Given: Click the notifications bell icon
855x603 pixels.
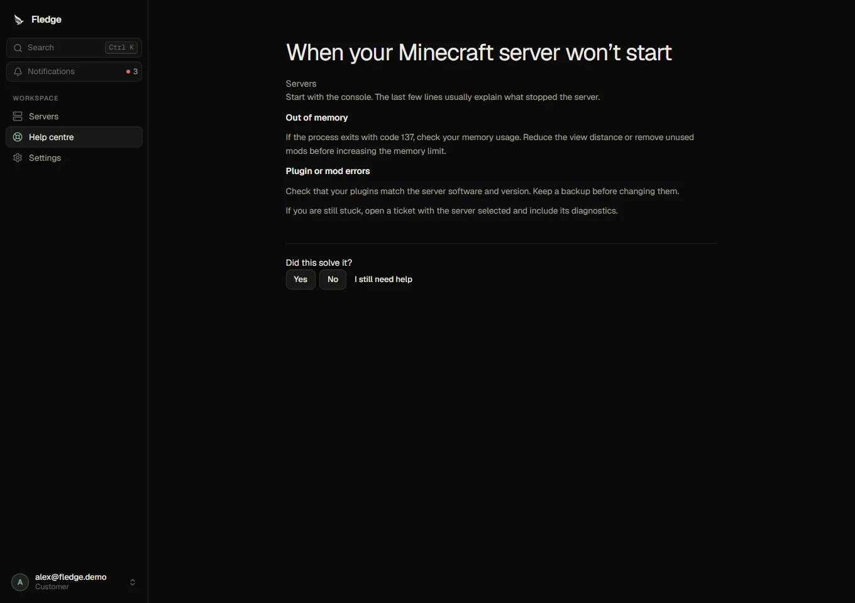Looking at the screenshot, I should click(x=18, y=72).
